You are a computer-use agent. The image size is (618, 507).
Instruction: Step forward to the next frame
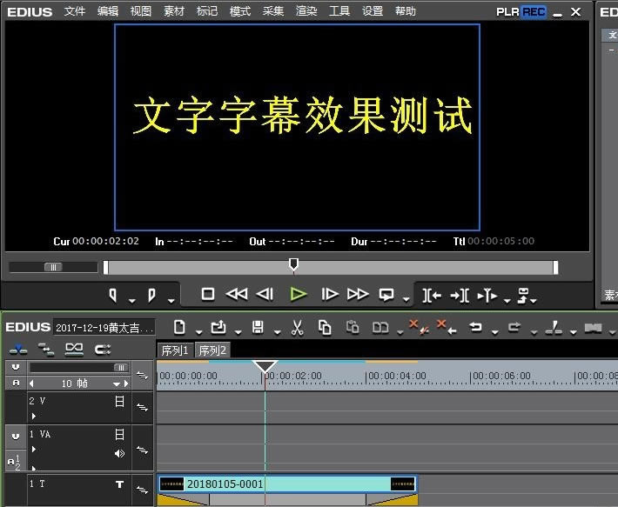[330, 295]
